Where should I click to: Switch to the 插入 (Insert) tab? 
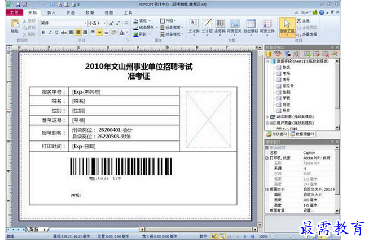(51, 13)
